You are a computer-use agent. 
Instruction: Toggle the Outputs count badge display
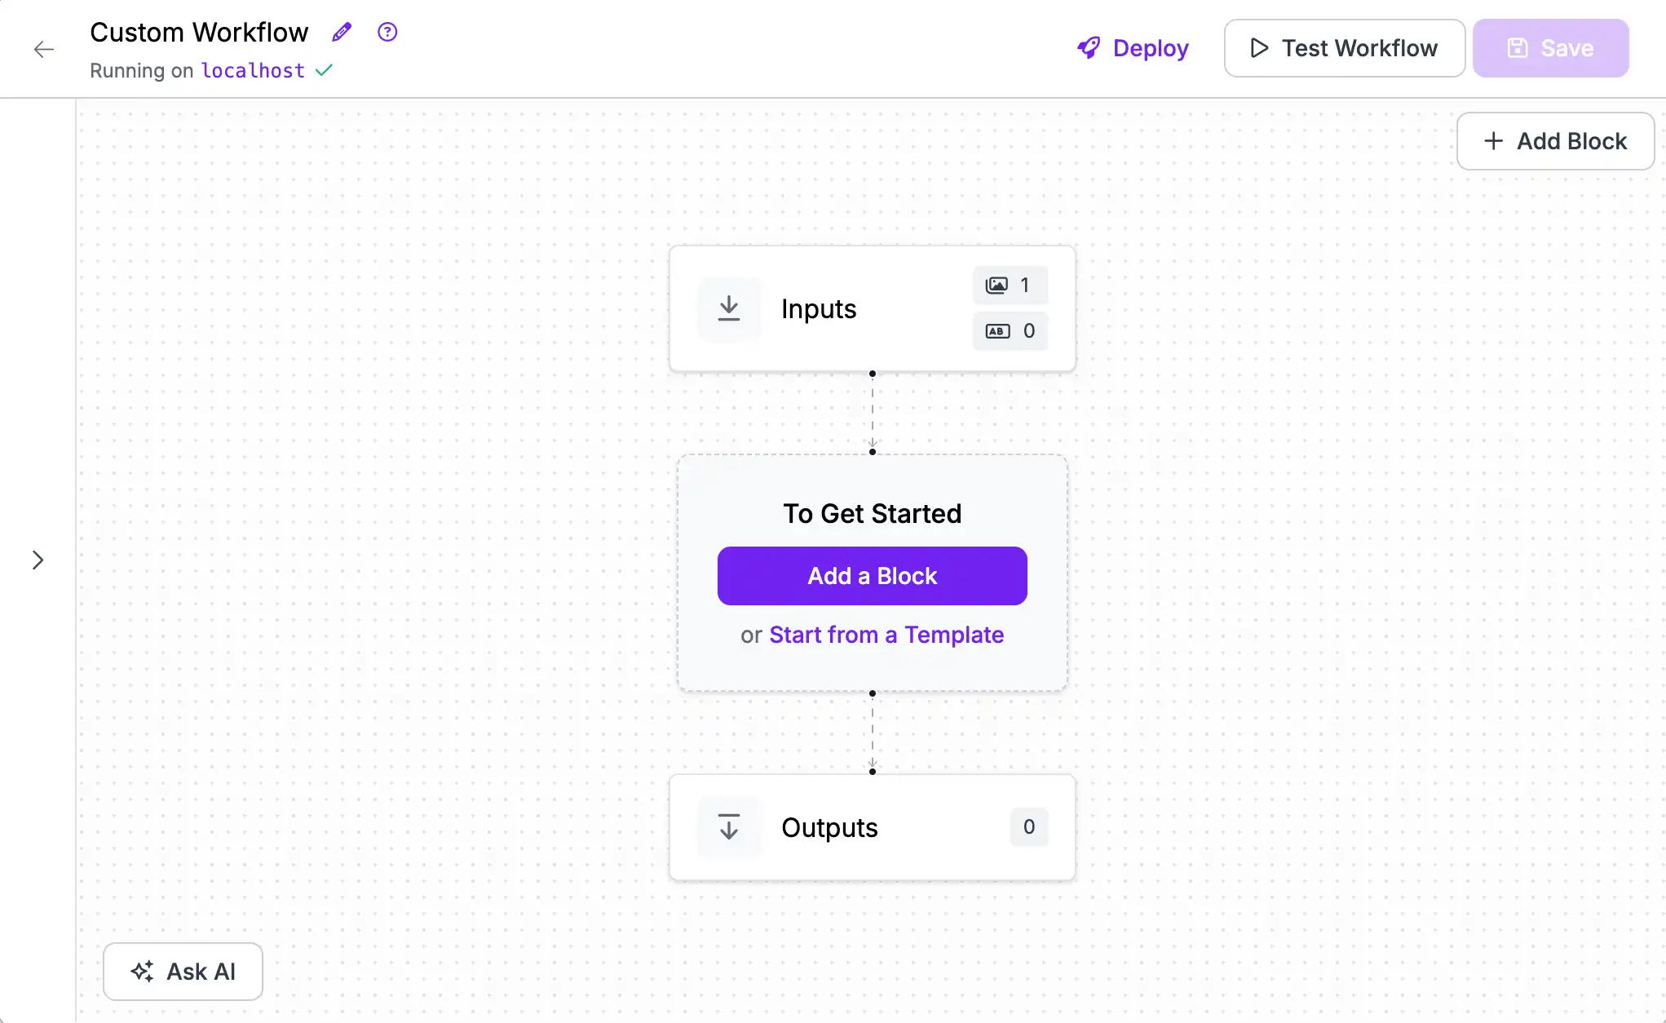pyautogui.click(x=1028, y=826)
